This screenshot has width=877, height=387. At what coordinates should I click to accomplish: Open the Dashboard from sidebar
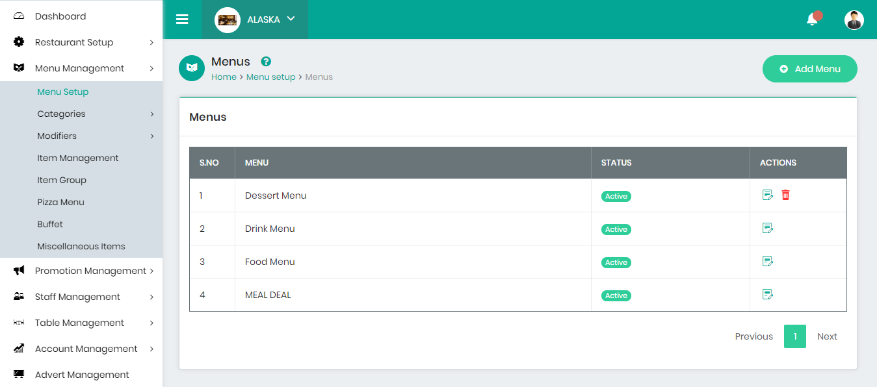tap(60, 16)
